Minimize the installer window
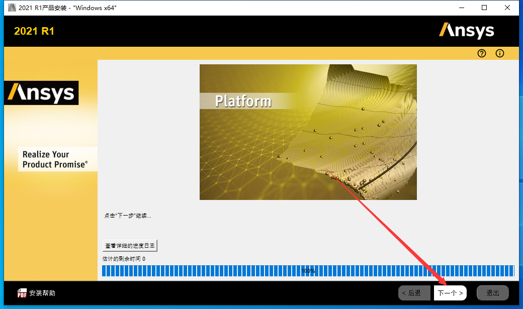Viewport: 523px width, 309px height. (x=461, y=8)
